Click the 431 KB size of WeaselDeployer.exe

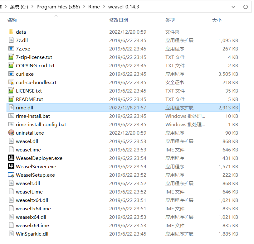(x=230, y=158)
